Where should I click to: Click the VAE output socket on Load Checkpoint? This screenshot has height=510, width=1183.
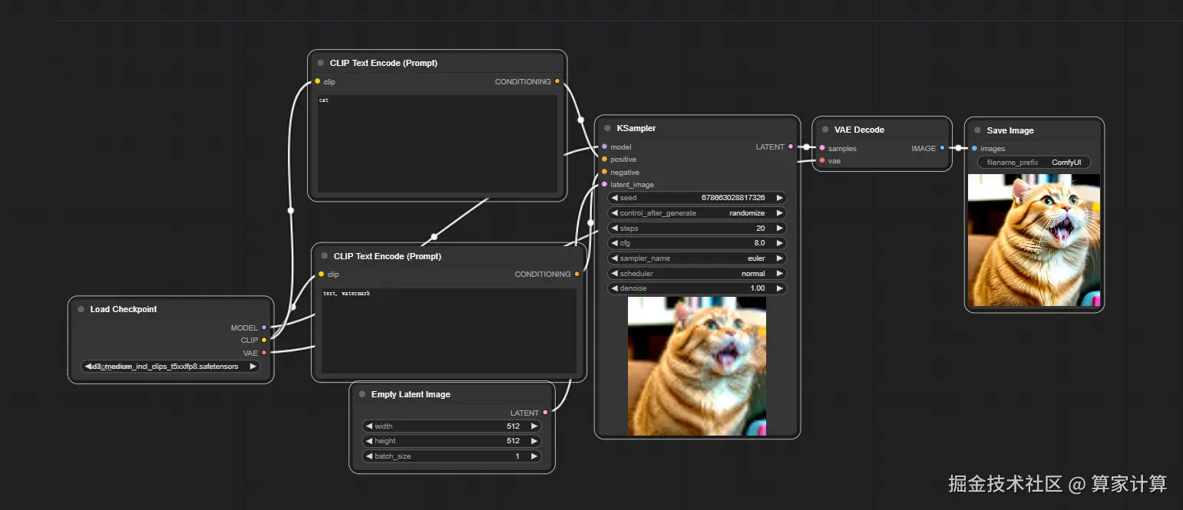click(264, 353)
